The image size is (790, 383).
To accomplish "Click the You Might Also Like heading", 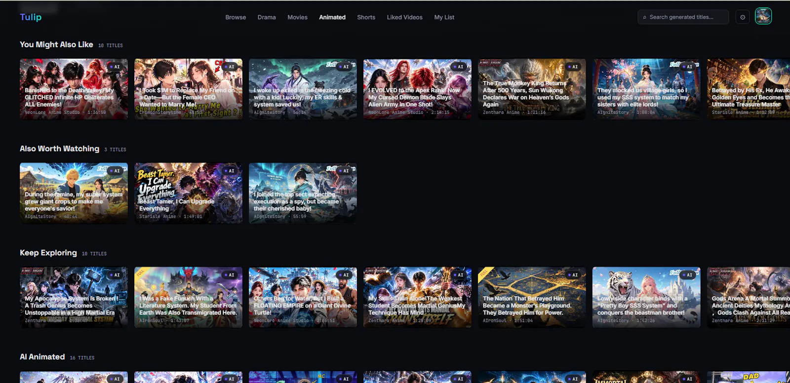I will pyautogui.click(x=56, y=44).
